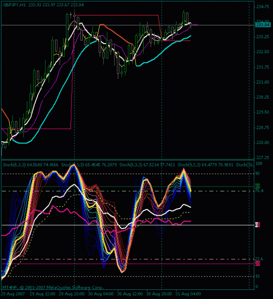
Task: Click the 10 level on stochastic scale
Action: pos(258,277)
